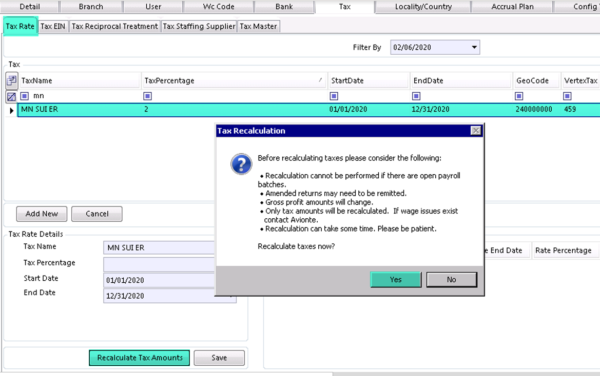This screenshot has width=600, height=376.
Task: Sort by the TaxPercentage column header
Action: point(234,80)
